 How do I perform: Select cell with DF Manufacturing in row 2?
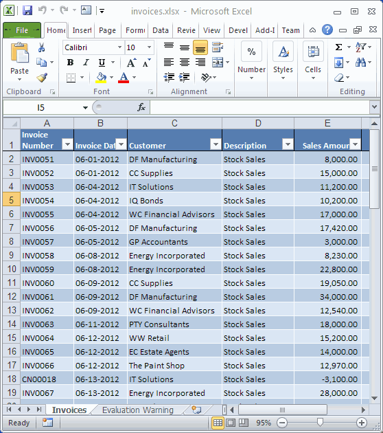click(174, 159)
